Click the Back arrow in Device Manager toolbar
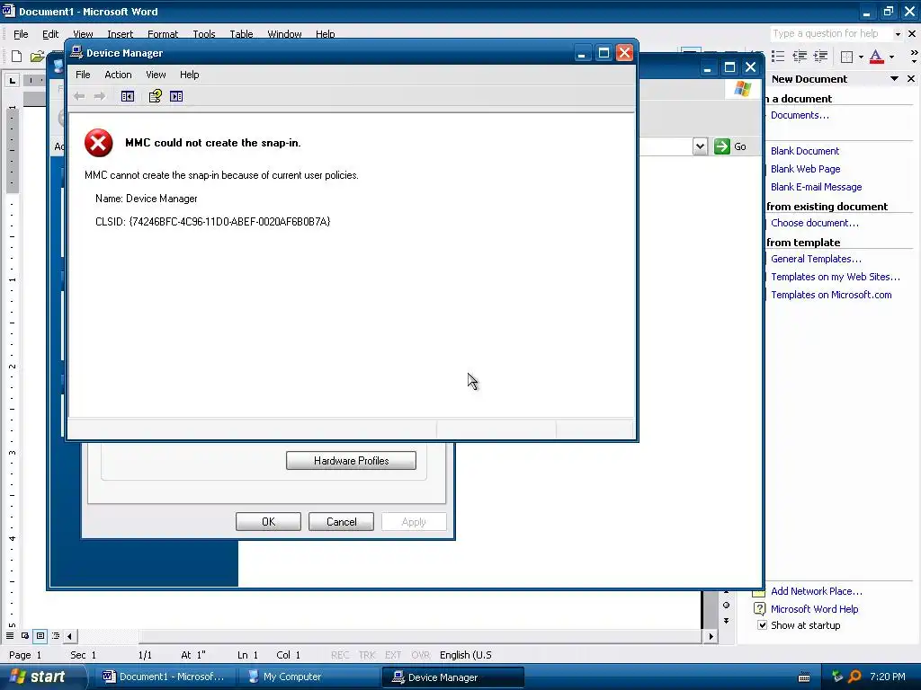This screenshot has width=921, height=690. (x=79, y=96)
